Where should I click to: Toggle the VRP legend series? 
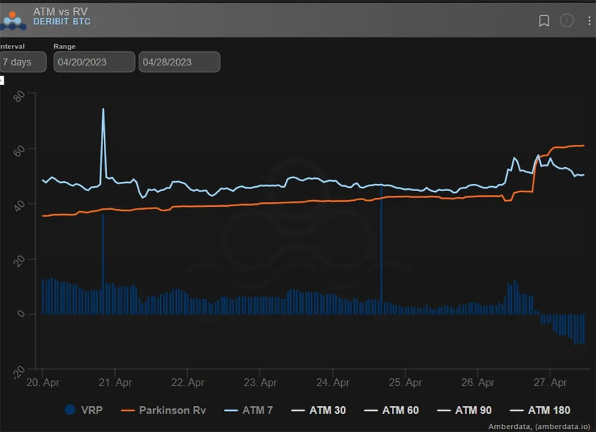84,410
